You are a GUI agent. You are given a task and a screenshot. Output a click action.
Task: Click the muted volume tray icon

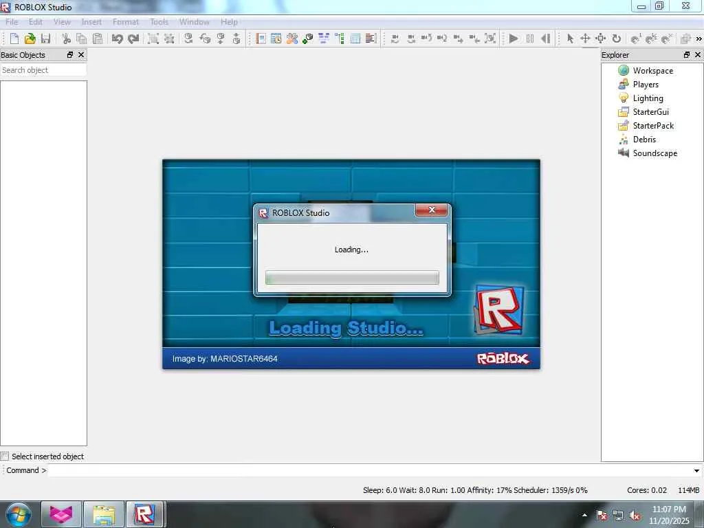click(635, 516)
